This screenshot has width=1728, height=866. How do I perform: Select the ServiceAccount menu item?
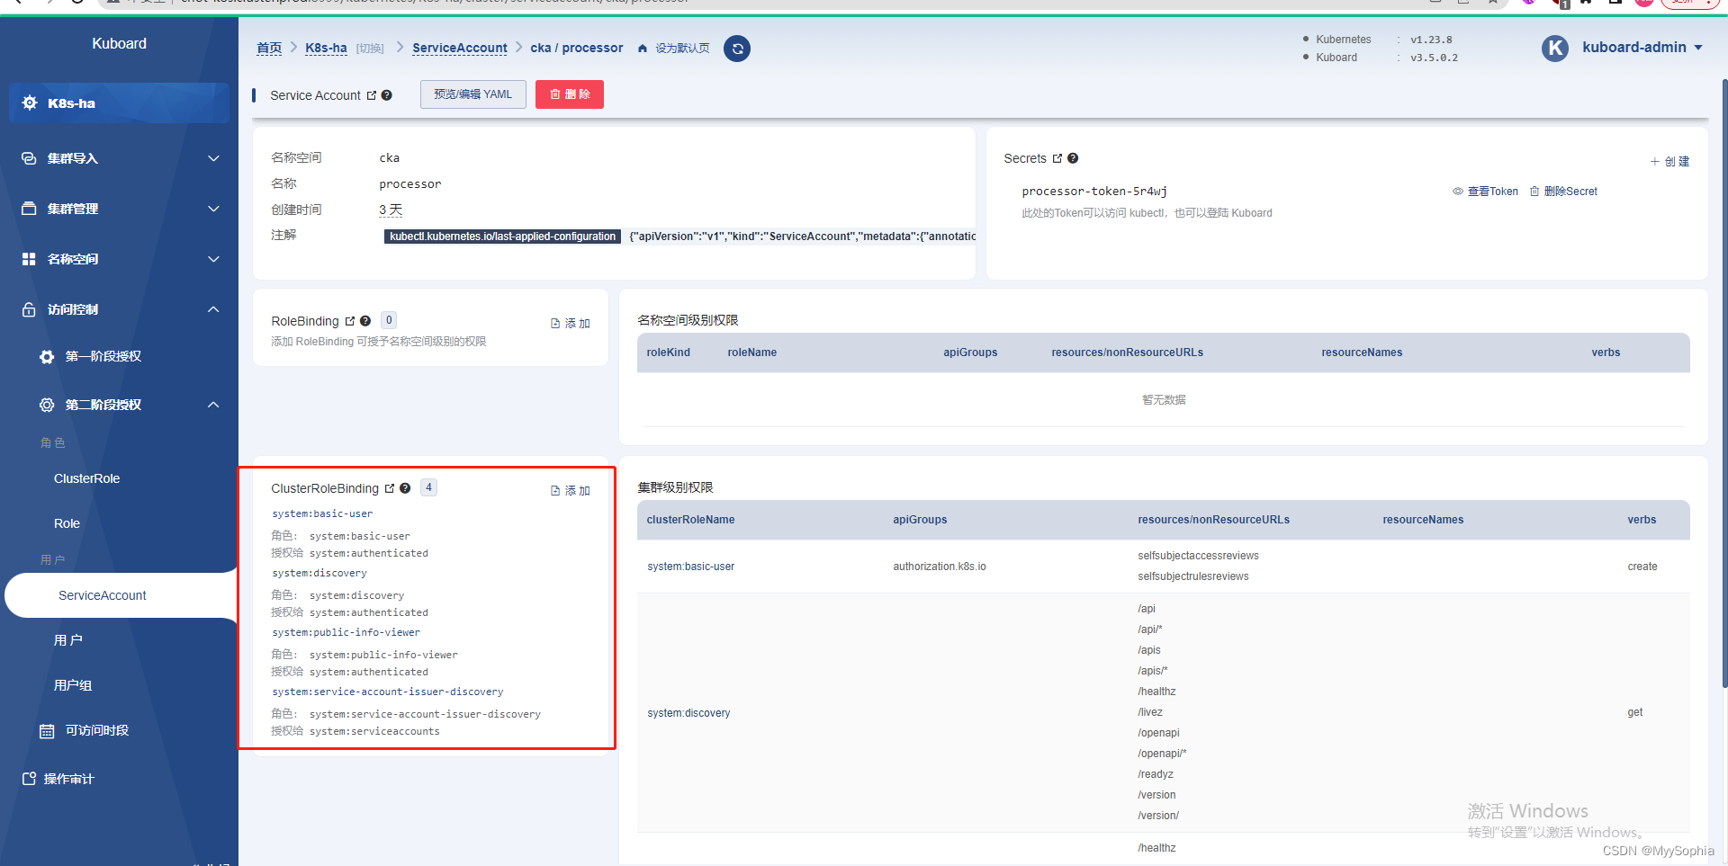click(x=119, y=595)
